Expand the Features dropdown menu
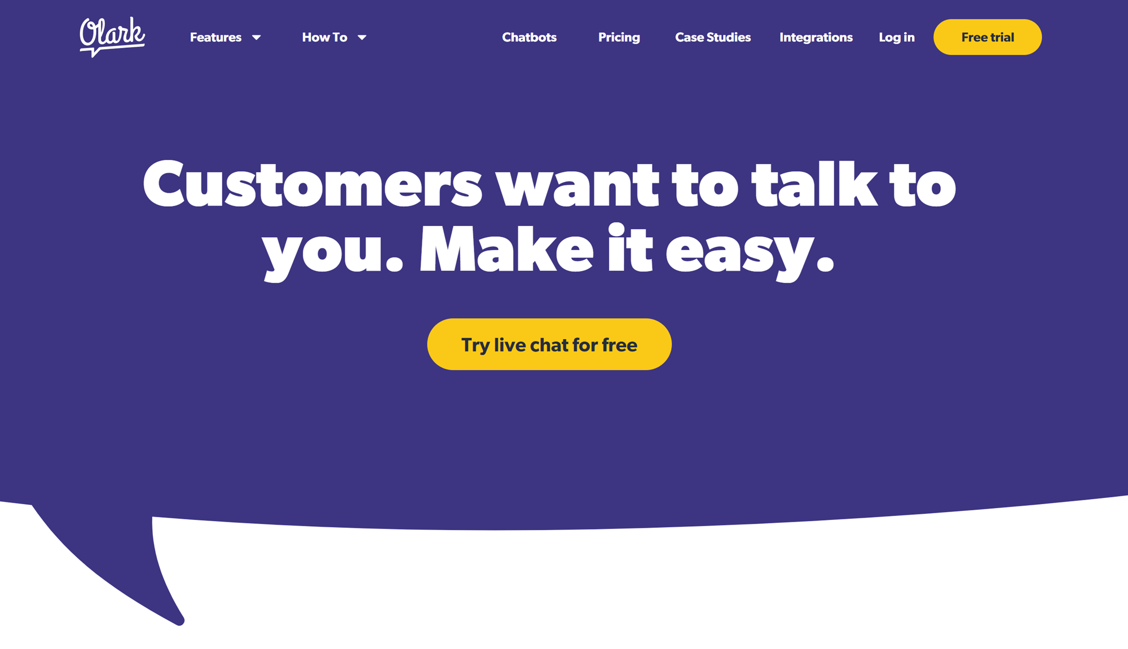Image resolution: width=1128 pixels, height=649 pixels. 224,37
